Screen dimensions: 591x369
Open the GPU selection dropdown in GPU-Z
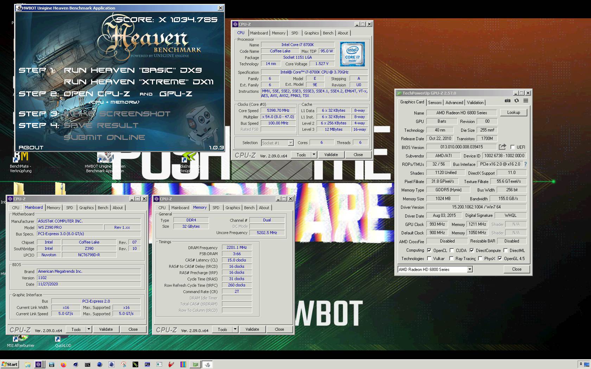coord(469,269)
